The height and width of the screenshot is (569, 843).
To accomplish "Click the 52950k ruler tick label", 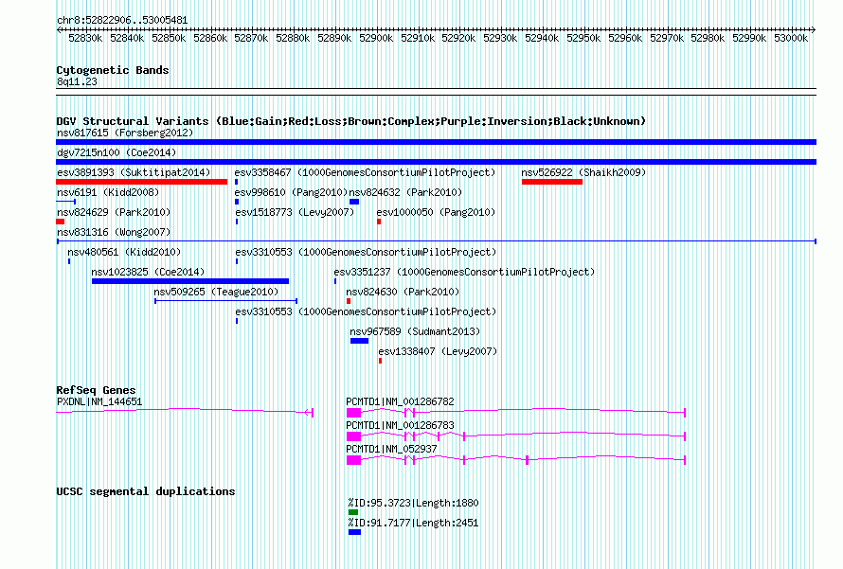I will pos(583,38).
